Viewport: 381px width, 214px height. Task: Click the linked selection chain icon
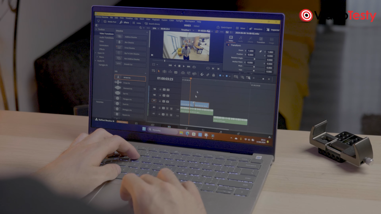[207, 75]
